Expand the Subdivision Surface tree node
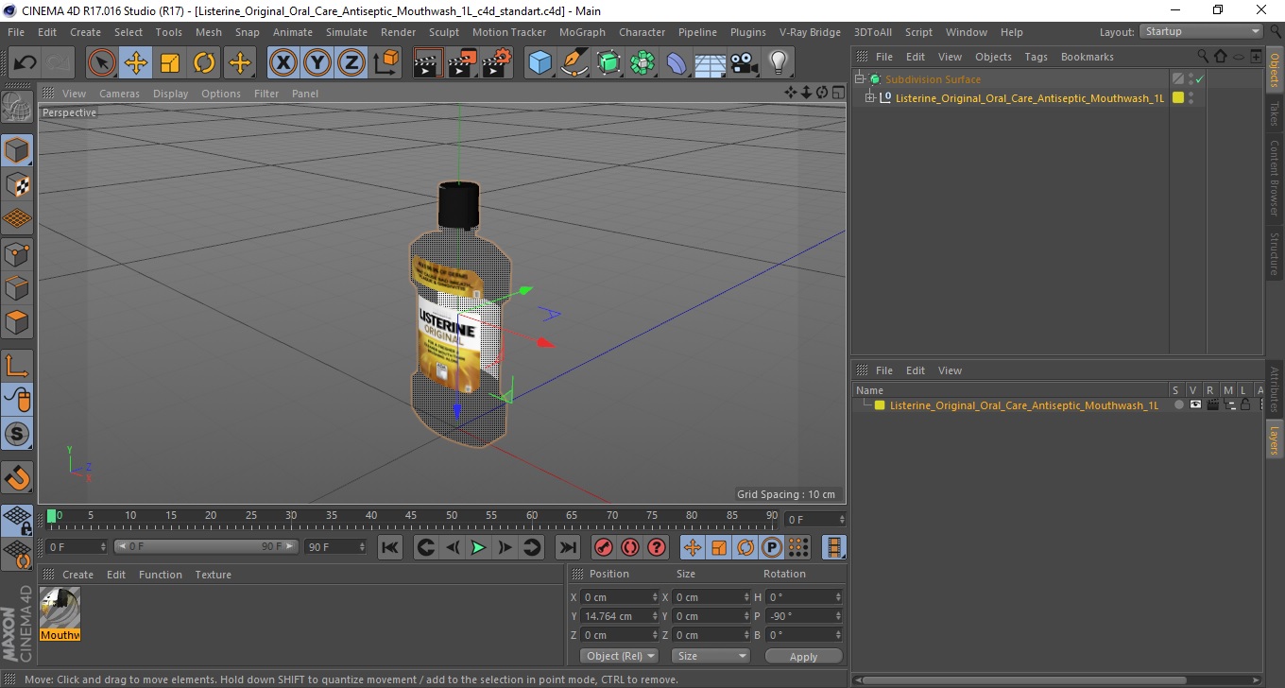The height and width of the screenshot is (688, 1285). click(860, 79)
